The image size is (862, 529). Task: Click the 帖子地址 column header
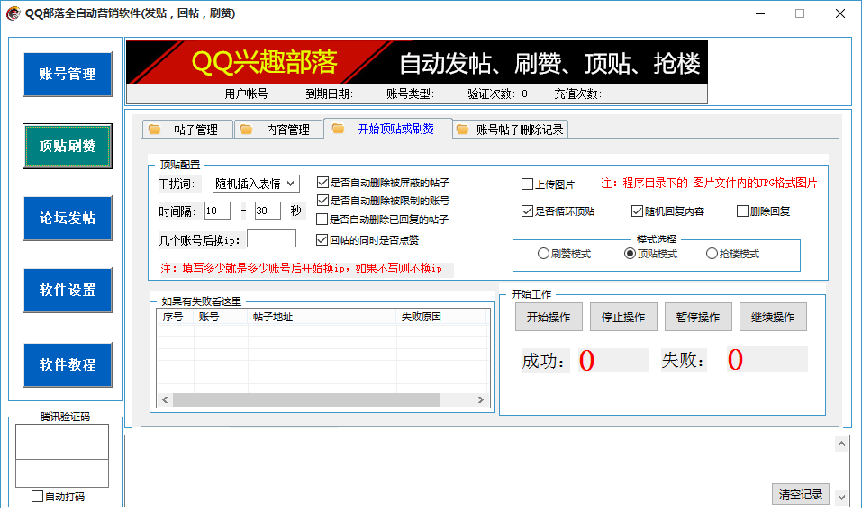pyautogui.click(x=322, y=317)
